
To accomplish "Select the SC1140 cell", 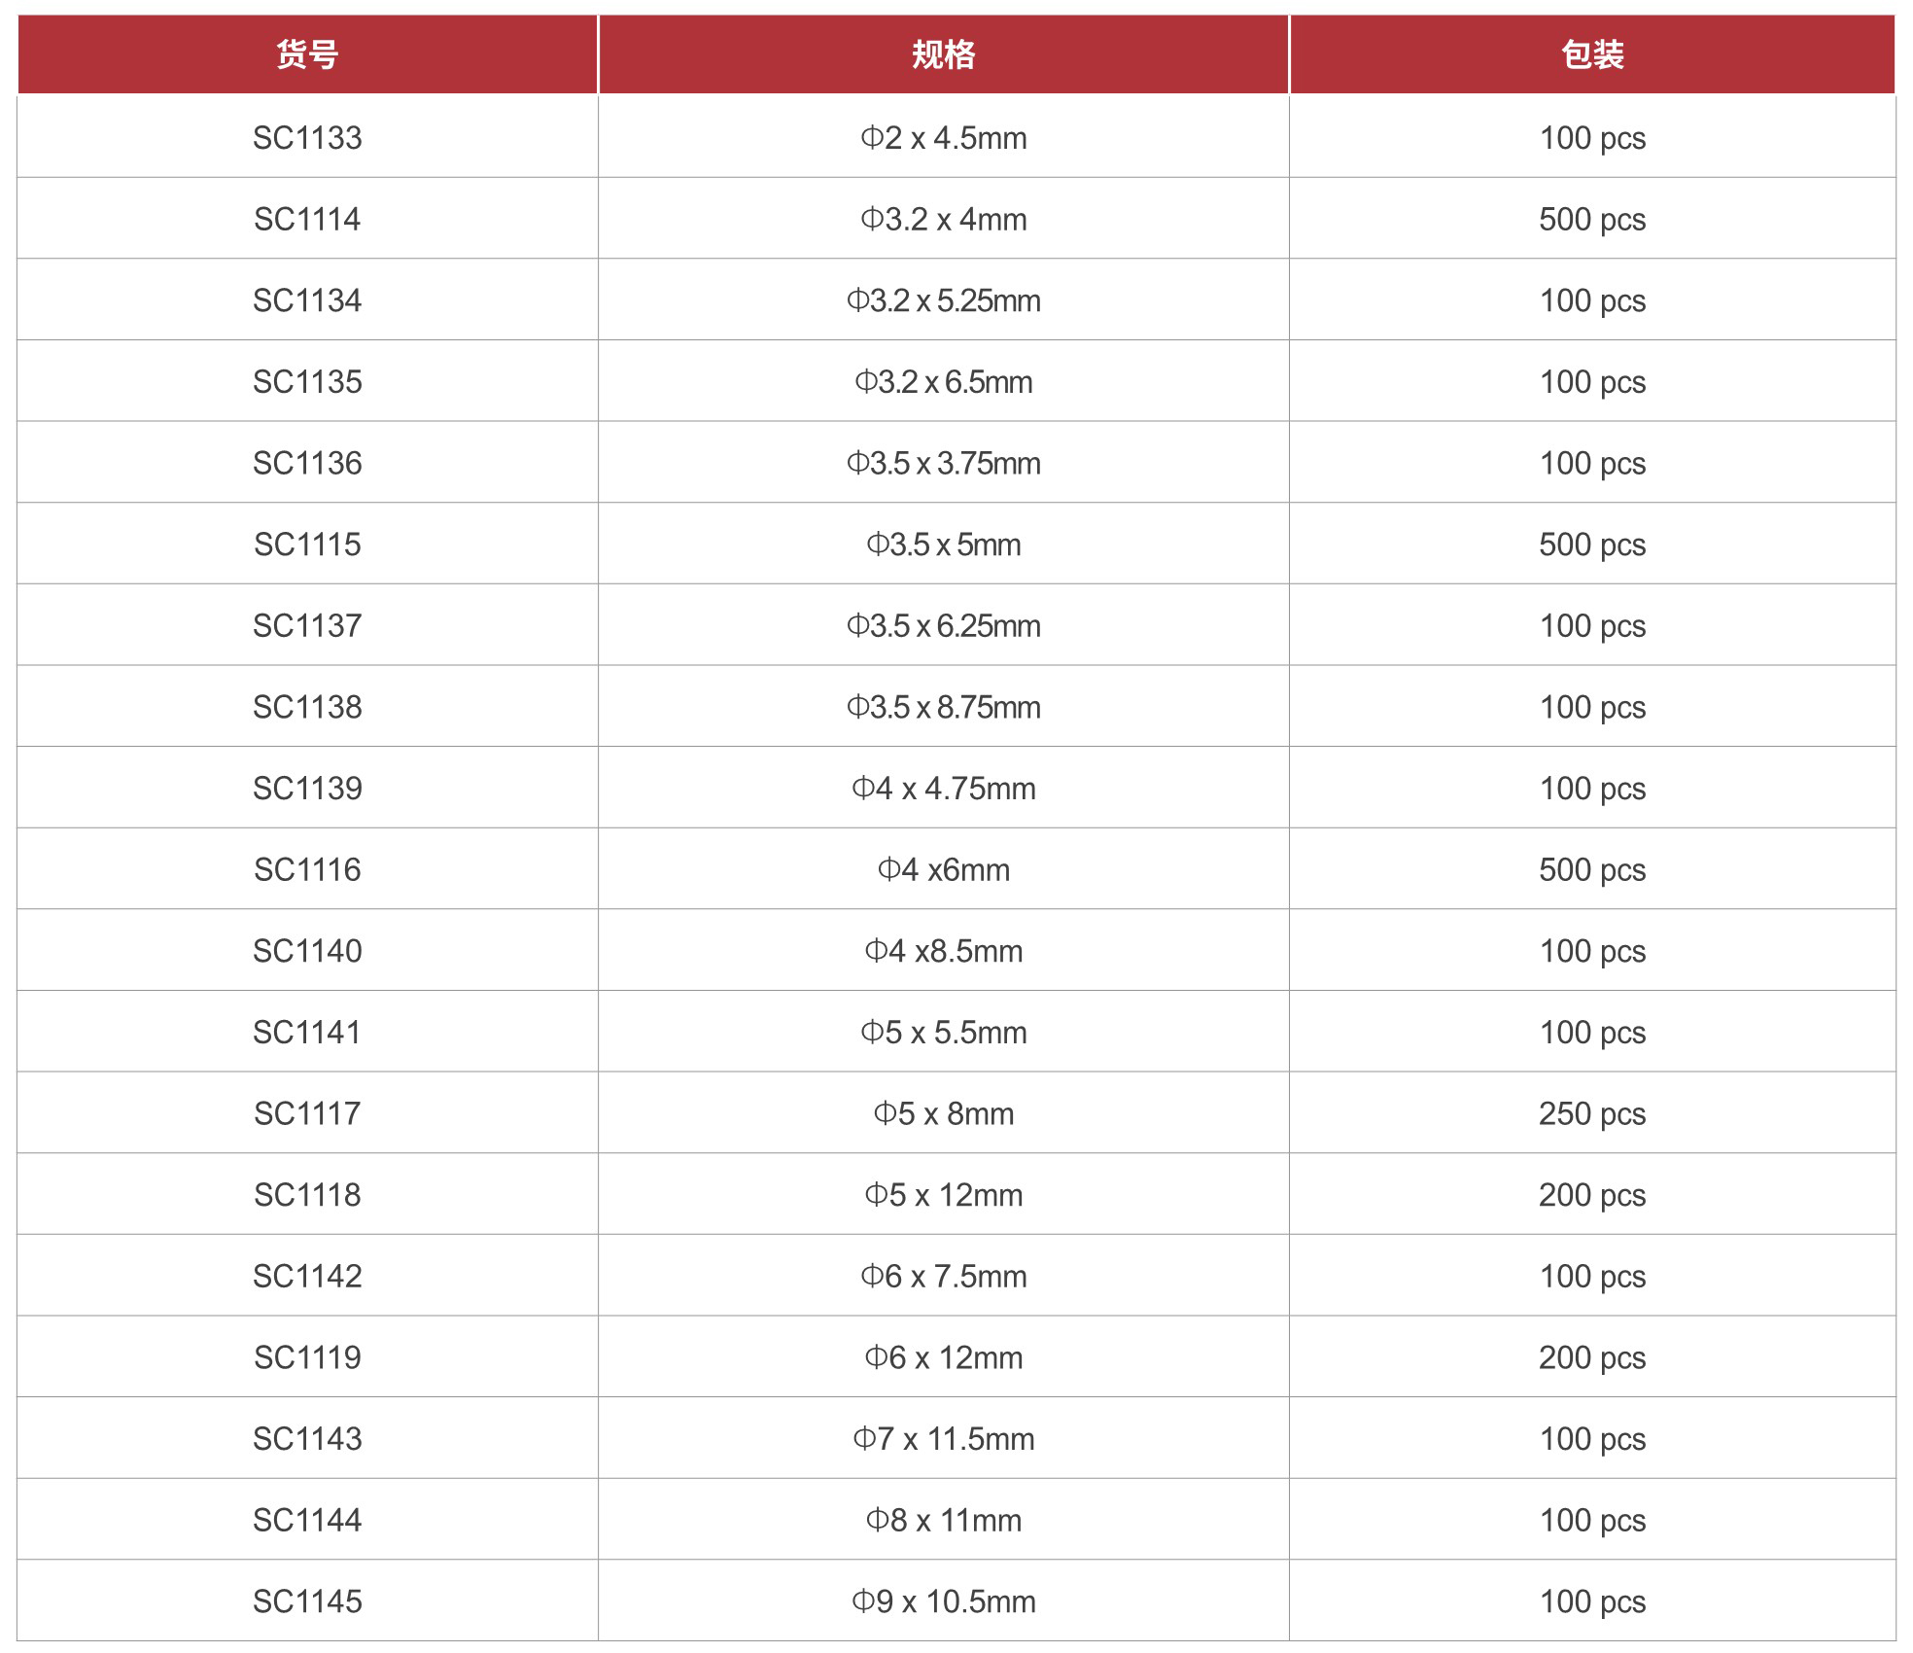I will [x=307, y=951].
